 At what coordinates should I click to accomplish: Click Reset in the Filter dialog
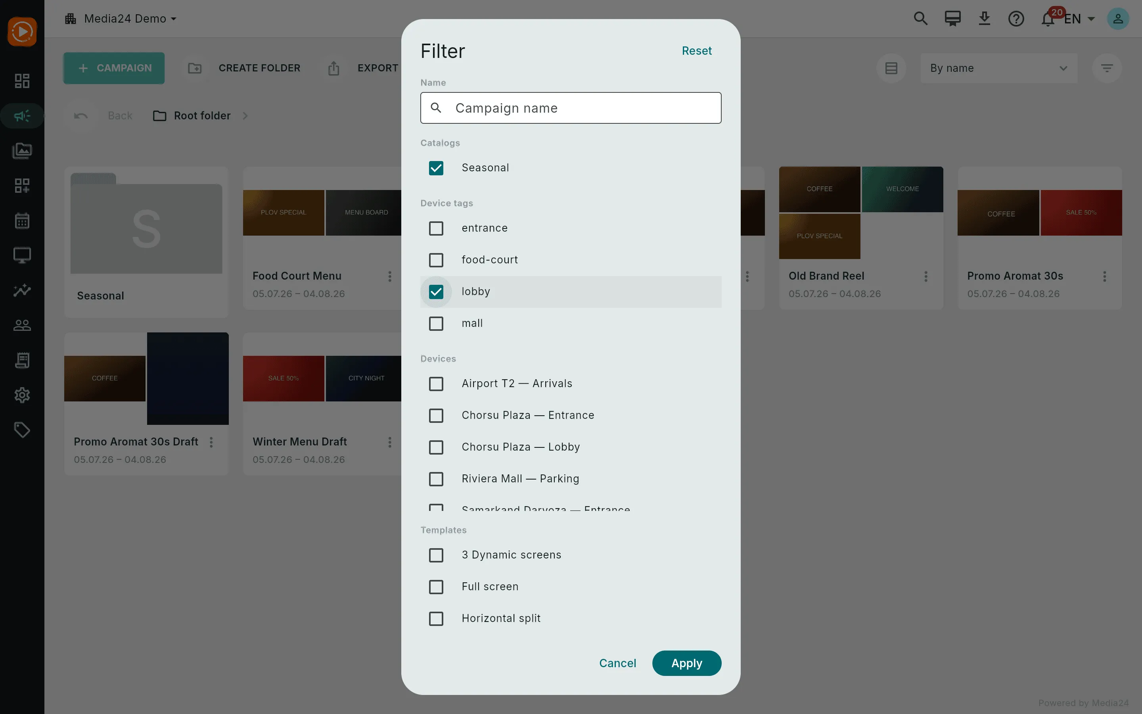pyautogui.click(x=697, y=50)
